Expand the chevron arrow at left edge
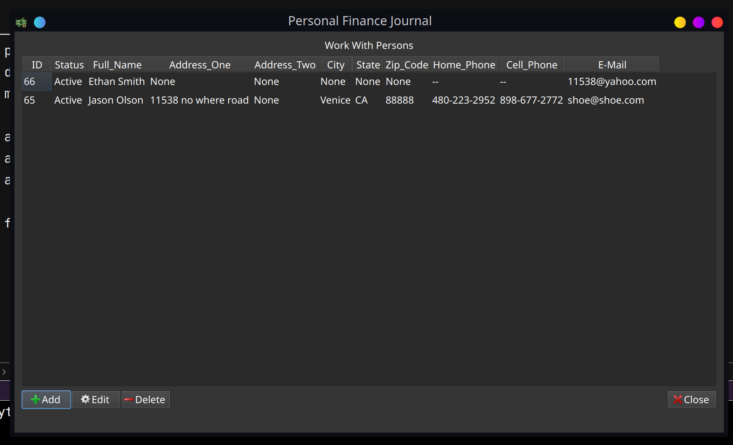This screenshot has width=733, height=445. pyautogui.click(x=4, y=372)
